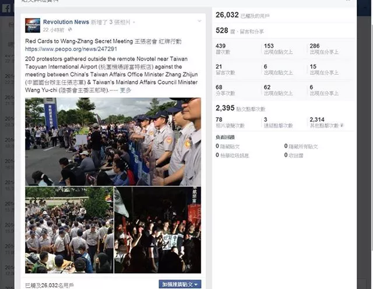Open the bottom-left police crowd photo
Image resolution: width=373 pixels, height=289 pixels.
click(69, 230)
